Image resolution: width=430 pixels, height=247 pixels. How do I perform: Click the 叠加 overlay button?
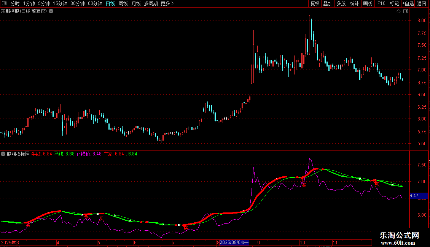click(328, 3)
